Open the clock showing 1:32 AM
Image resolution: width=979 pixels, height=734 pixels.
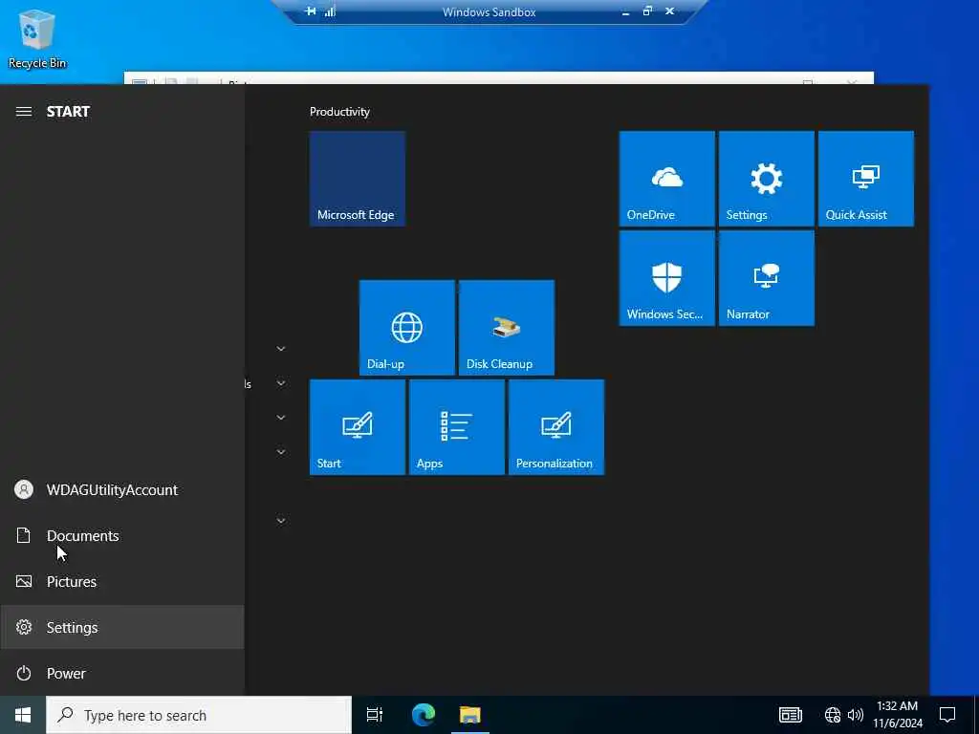[897, 715]
